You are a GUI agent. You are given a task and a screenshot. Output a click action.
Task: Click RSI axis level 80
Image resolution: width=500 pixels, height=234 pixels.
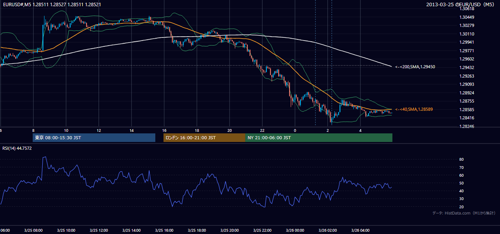(462, 160)
